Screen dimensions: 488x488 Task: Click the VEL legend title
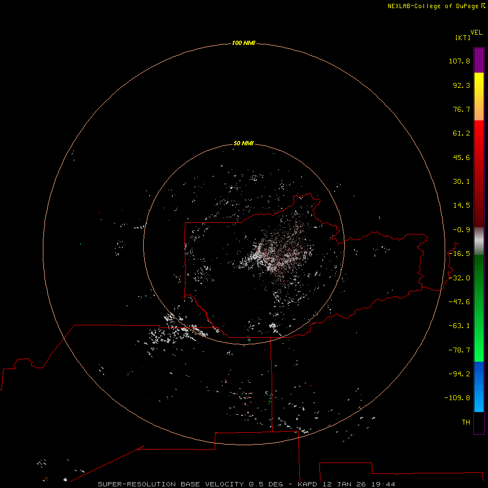pyautogui.click(x=476, y=33)
